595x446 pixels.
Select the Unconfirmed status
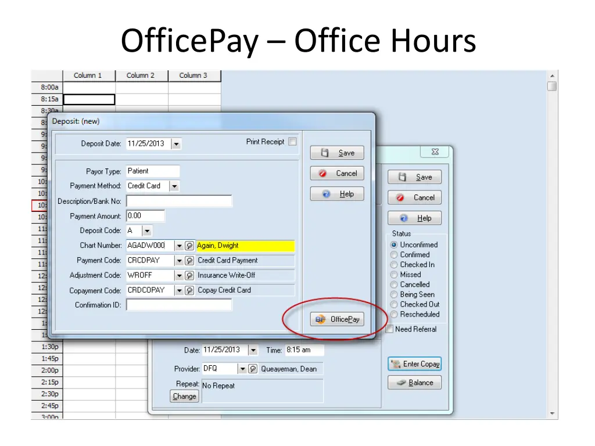point(394,245)
